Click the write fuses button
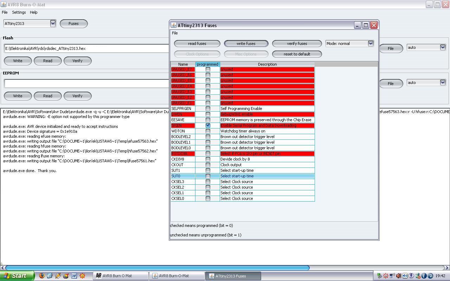 (x=246, y=44)
